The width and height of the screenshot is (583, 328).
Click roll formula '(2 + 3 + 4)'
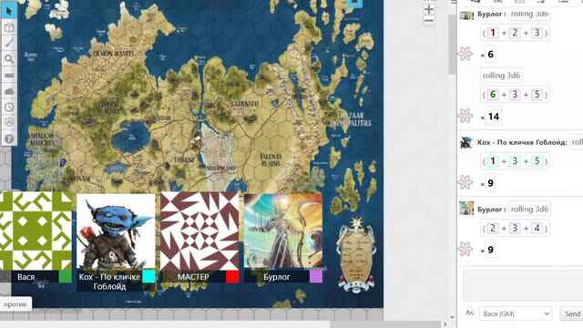click(x=515, y=228)
